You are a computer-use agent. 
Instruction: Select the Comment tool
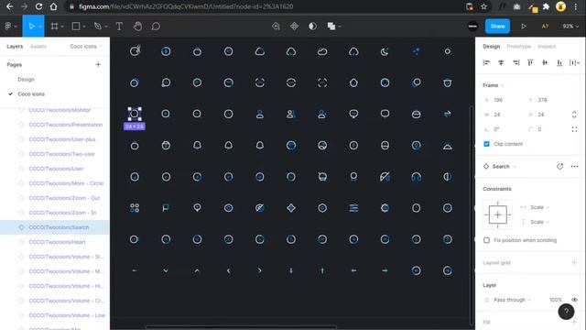[156, 27]
